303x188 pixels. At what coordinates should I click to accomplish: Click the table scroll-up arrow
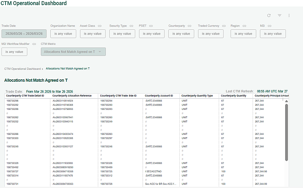[286, 101]
